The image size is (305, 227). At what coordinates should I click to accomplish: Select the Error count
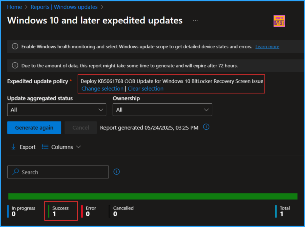(x=88, y=214)
